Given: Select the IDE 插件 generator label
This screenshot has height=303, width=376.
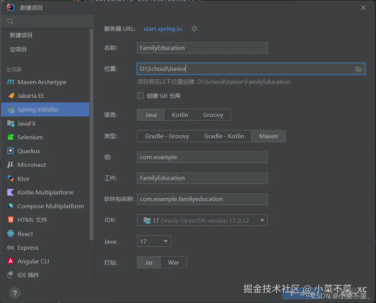Looking at the screenshot, I should (x=28, y=275).
